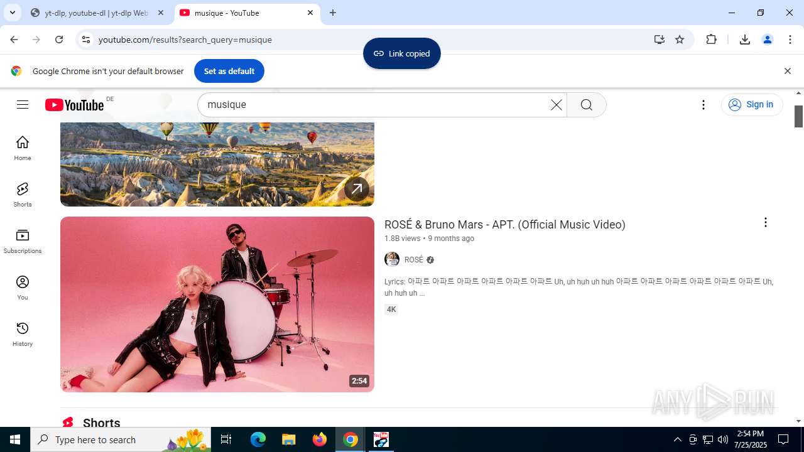This screenshot has height=452, width=804.
Task: Open volume control in tray
Action: [723, 439]
